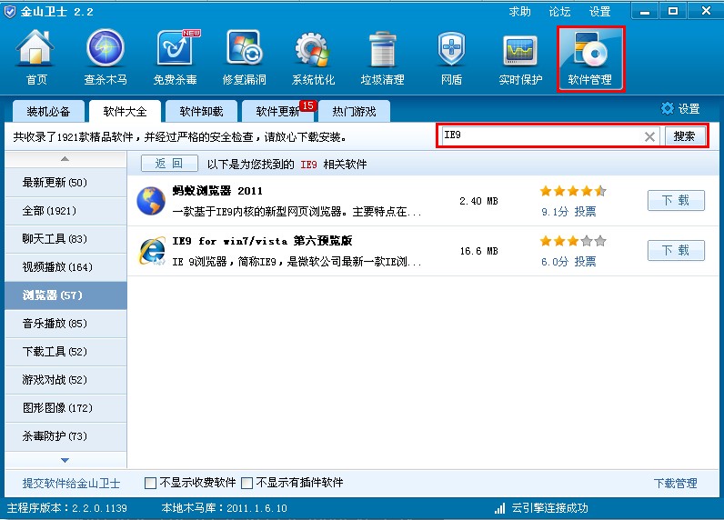Select 音乐播放 (85) category

click(x=65, y=324)
